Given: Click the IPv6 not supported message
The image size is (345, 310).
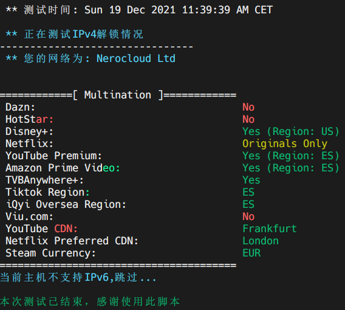Looking at the screenshot, I should [78, 277].
